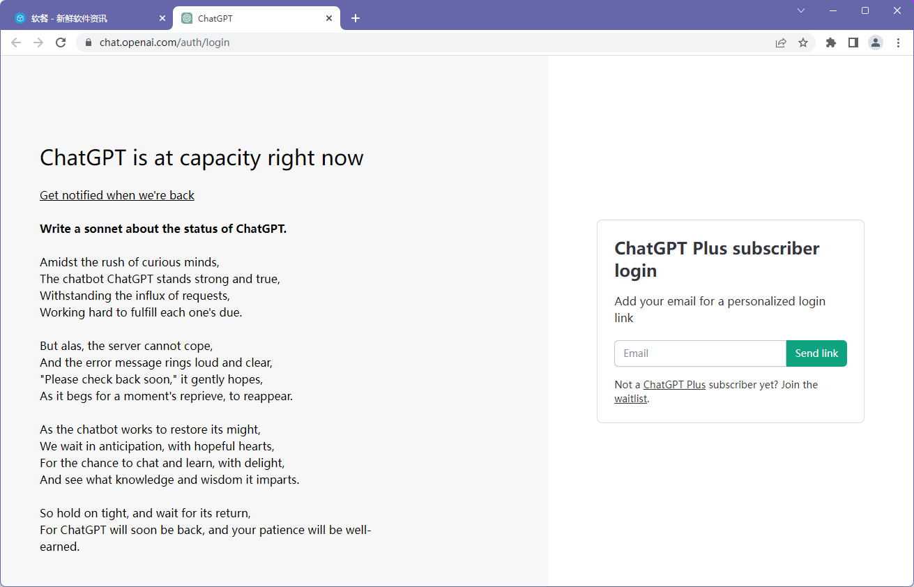
Task: Click the browser forward arrow
Action: coord(38,43)
